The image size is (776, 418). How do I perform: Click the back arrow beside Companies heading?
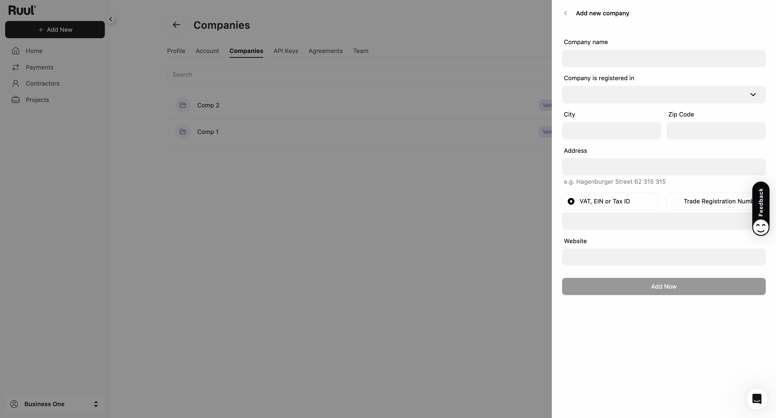tap(176, 25)
